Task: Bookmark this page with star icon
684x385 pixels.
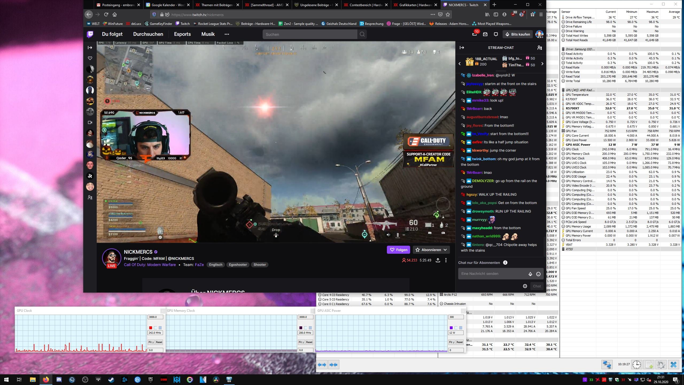Action: (x=448, y=14)
